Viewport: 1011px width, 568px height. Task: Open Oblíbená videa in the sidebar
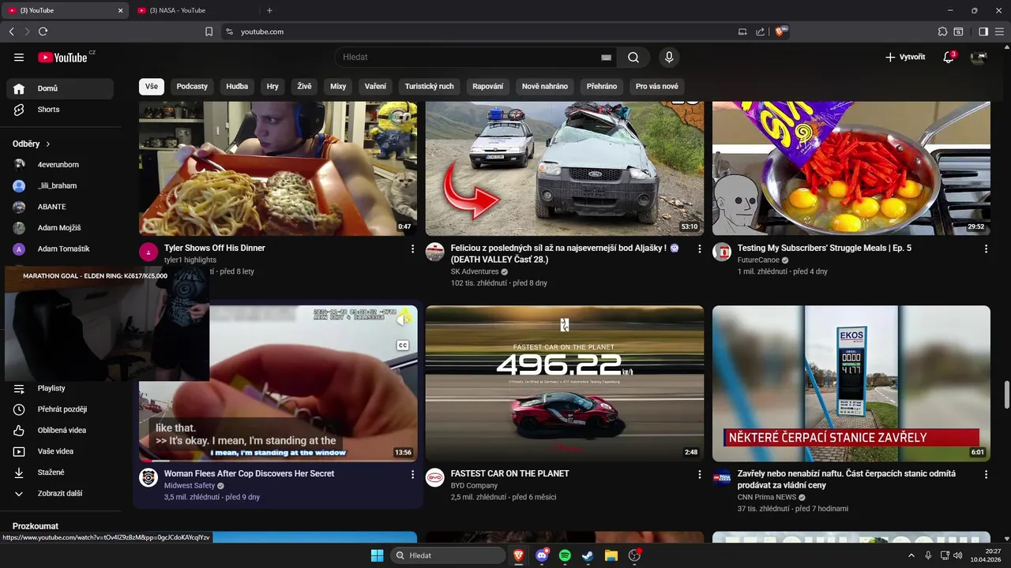tap(60, 430)
